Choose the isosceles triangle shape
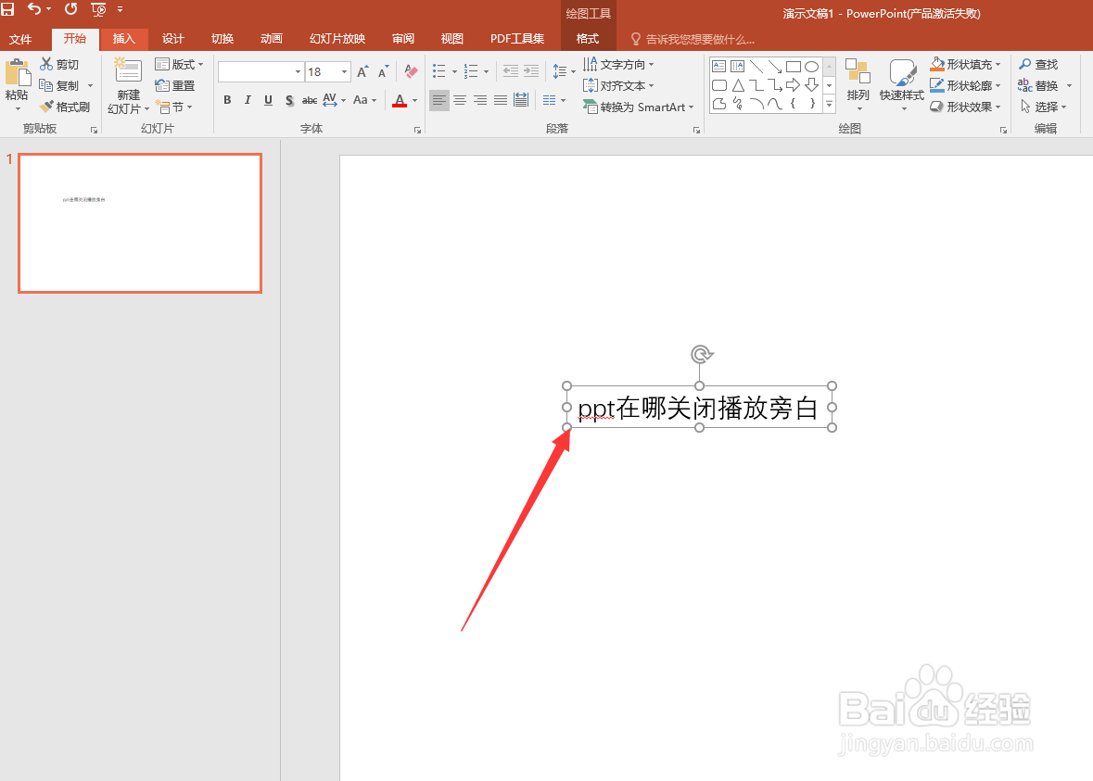Image resolution: width=1093 pixels, height=781 pixels. (x=738, y=85)
